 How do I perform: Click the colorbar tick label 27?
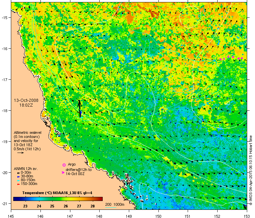point(79,206)
